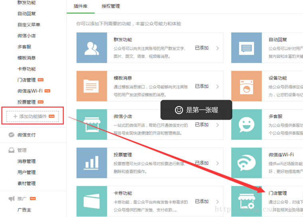Open 多客服 in the sidebar

(x=24, y=47)
